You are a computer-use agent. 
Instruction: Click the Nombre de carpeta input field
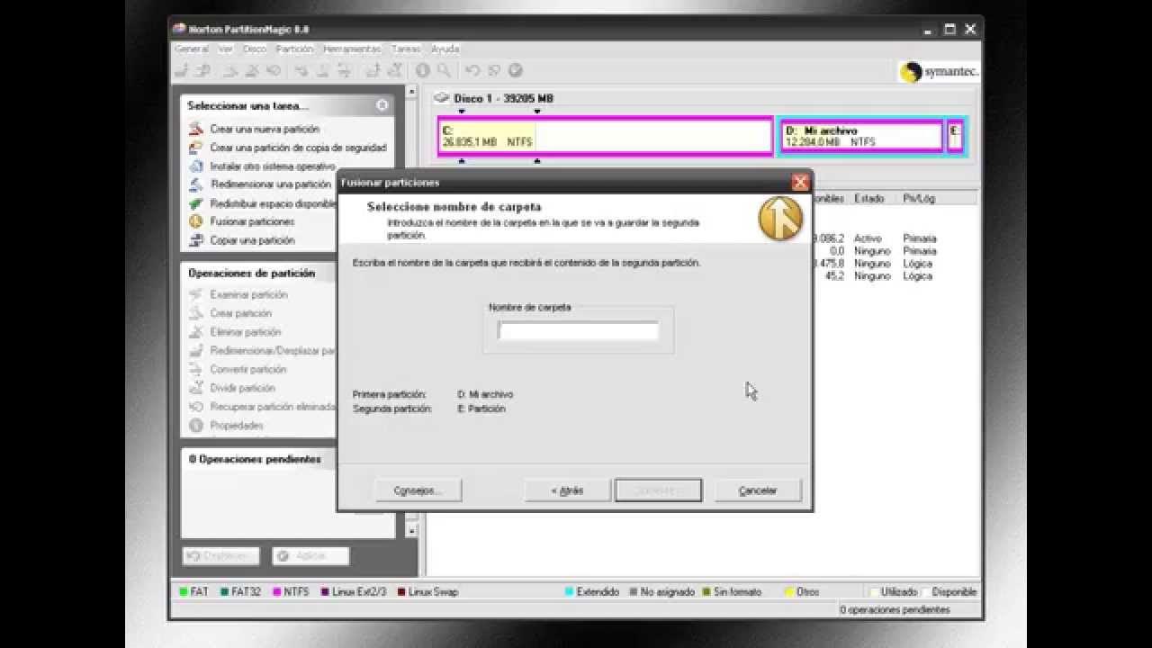pyautogui.click(x=579, y=331)
